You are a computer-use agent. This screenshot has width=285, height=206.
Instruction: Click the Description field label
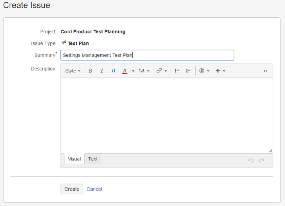click(43, 69)
